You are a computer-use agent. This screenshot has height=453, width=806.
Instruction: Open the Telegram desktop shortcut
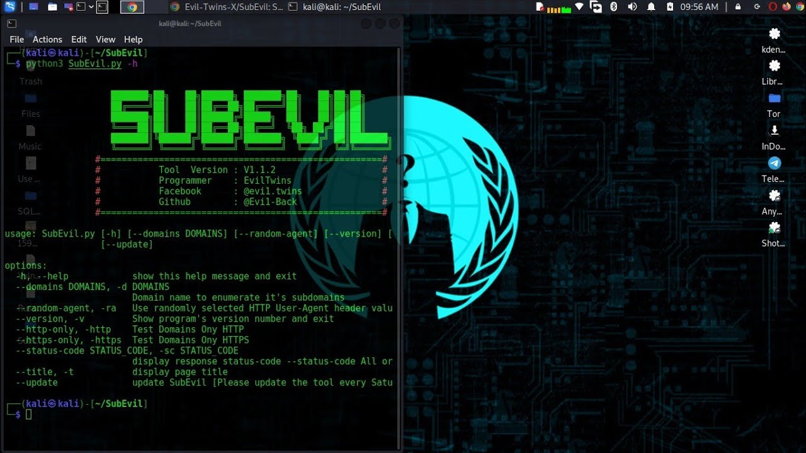(x=774, y=170)
